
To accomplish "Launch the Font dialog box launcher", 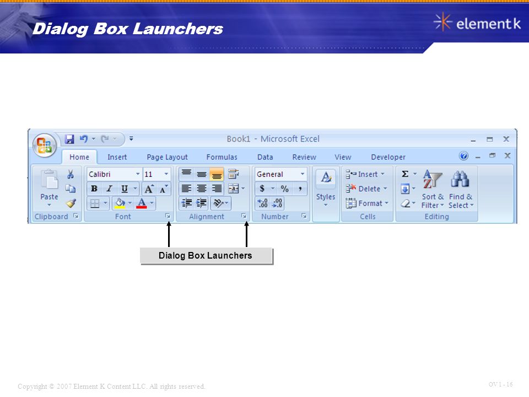I will (168, 216).
